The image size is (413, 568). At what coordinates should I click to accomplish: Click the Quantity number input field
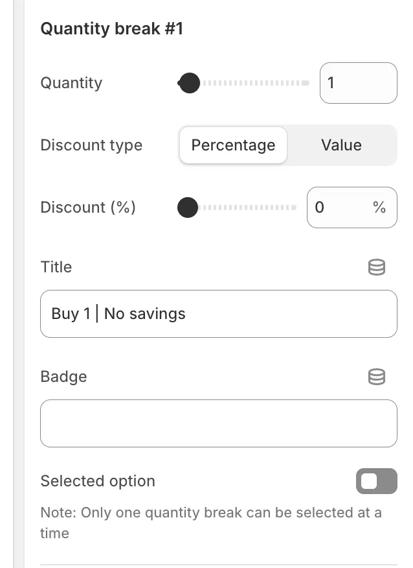pyautogui.click(x=358, y=83)
